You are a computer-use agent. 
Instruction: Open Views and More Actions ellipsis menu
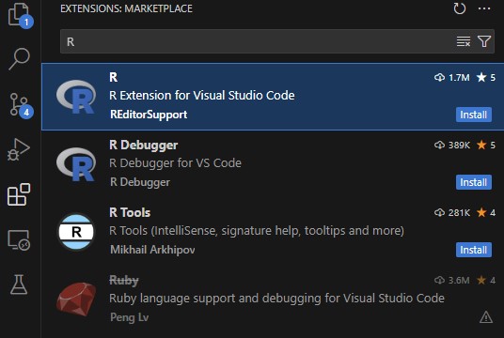coord(484,8)
